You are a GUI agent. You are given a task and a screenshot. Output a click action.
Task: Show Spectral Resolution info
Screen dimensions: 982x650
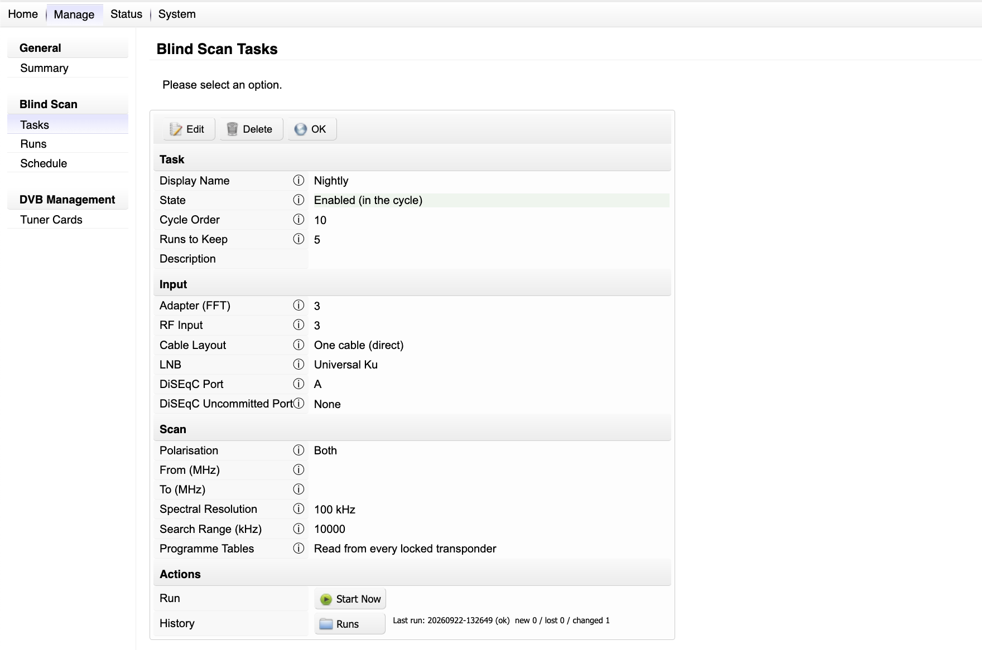(299, 508)
